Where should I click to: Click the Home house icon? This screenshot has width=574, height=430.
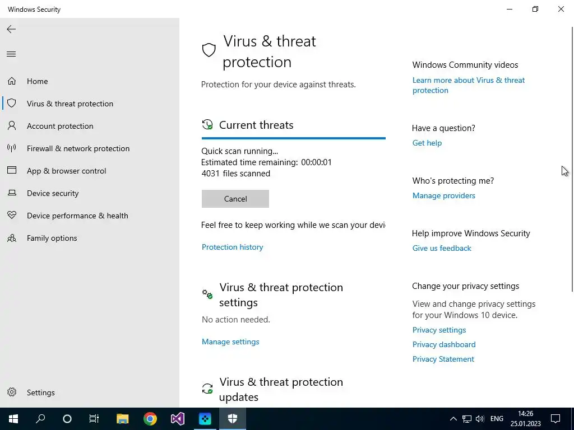[12, 81]
